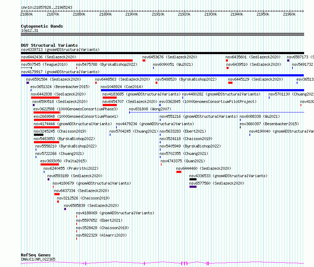Screen dimensions: 314x267
Task: Open esv3651324 (Besenbacher2015) label
Action: pyautogui.click(x=60, y=87)
